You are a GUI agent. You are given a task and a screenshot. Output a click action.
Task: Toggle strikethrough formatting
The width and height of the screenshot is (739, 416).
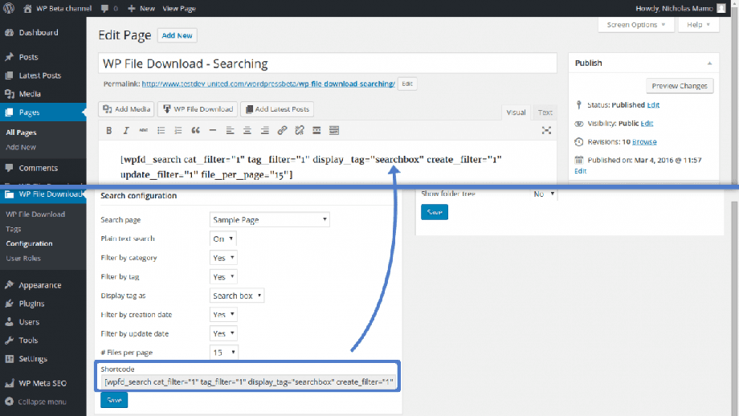pos(143,130)
